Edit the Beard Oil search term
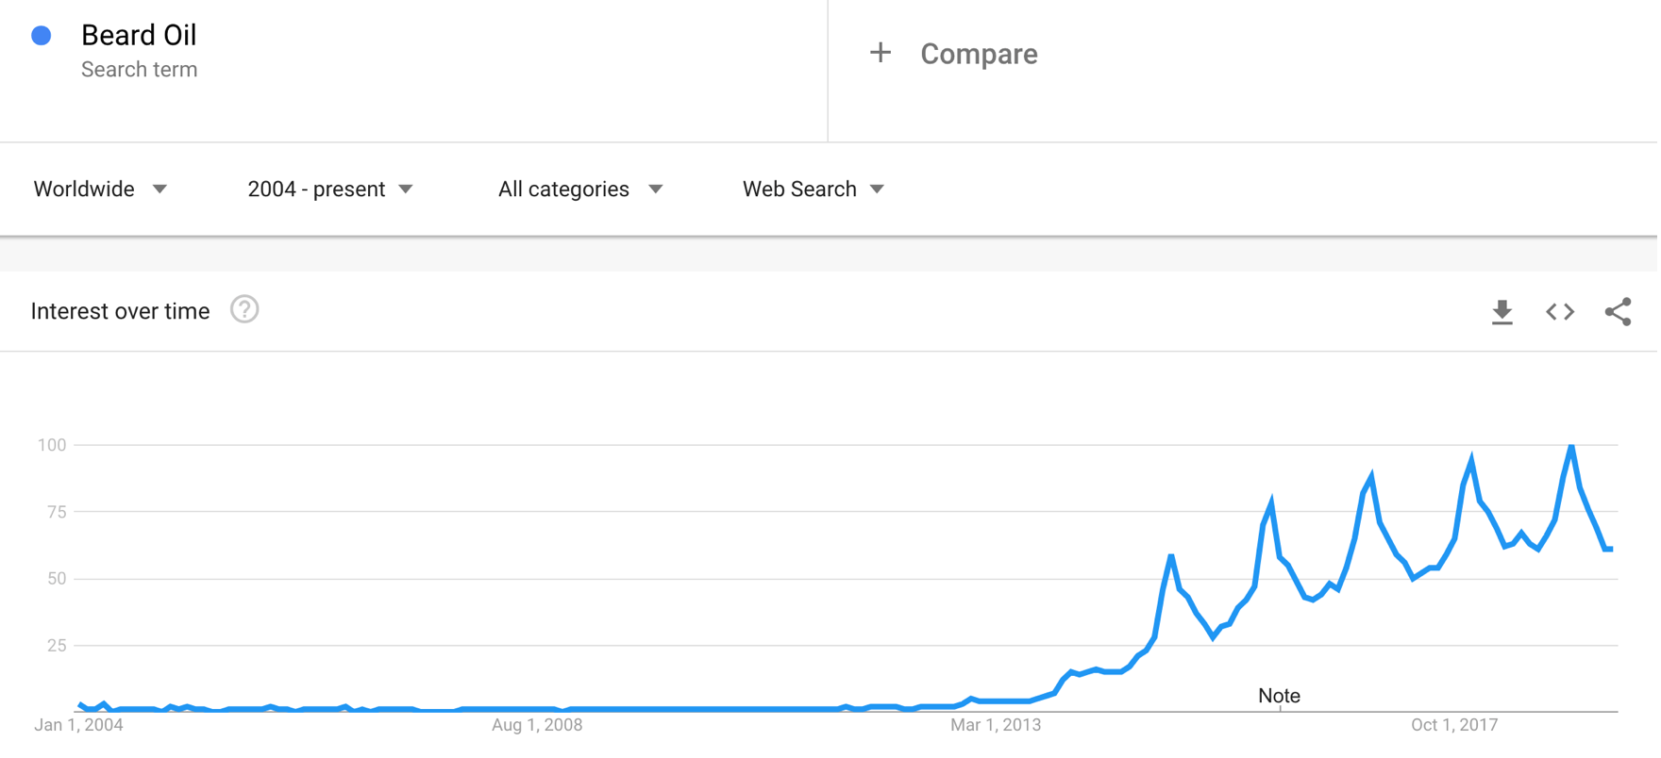1661x758 pixels. tap(139, 35)
